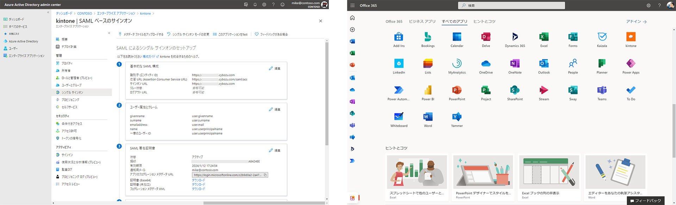The image size is (676, 205).
Task: Launch the Stream app
Action: (544, 93)
